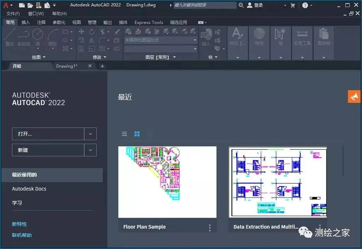Click the help question mark icon
362x249 pixels.
(x=305, y=5)
